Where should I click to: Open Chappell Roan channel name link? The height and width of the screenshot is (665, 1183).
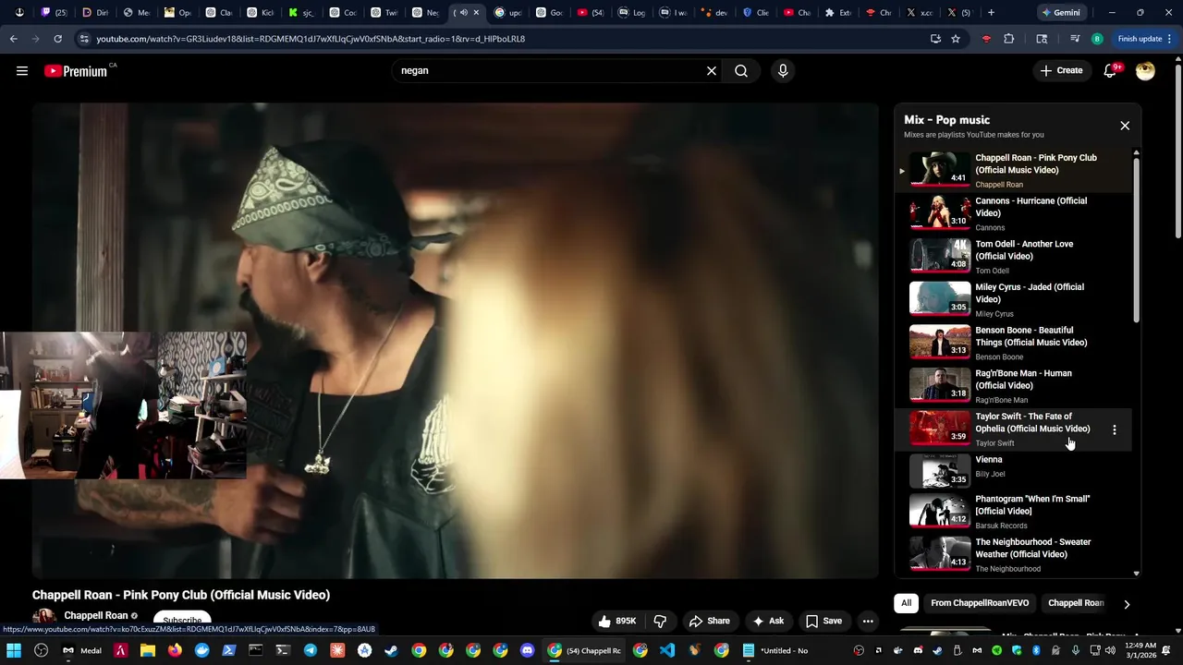click(x=96, y=616)
